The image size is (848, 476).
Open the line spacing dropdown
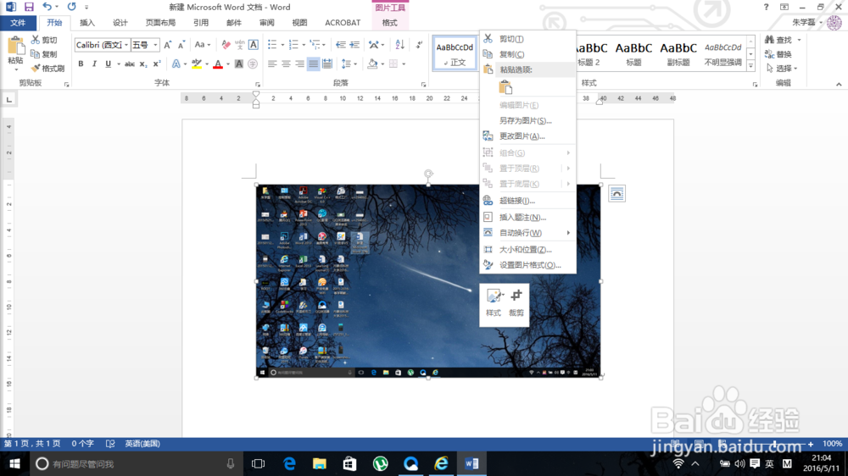pyautogui.click(x=349, y=64)
